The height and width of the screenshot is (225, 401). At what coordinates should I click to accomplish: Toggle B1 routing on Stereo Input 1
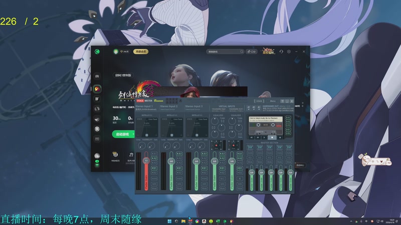[x=154, y=168]
